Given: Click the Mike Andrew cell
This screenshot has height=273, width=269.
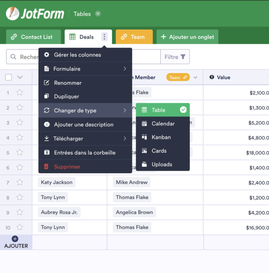Looking at the screenshot, I should click(132, 182).
